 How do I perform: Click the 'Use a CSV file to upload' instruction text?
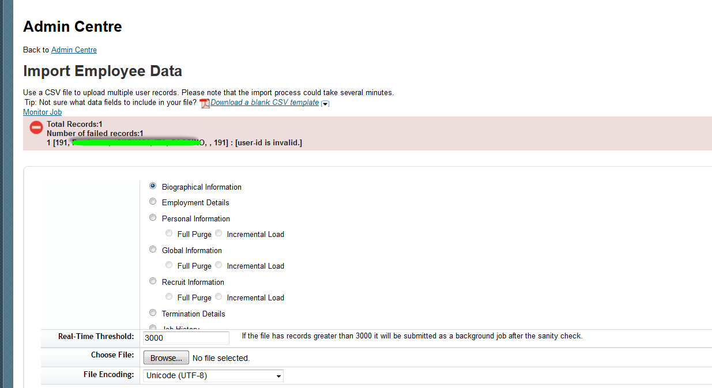coord(209,93)
